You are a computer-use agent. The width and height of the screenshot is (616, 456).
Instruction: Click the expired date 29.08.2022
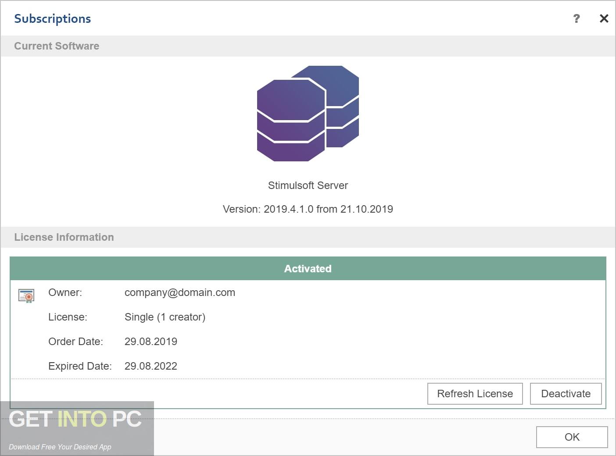click(151, 366)
